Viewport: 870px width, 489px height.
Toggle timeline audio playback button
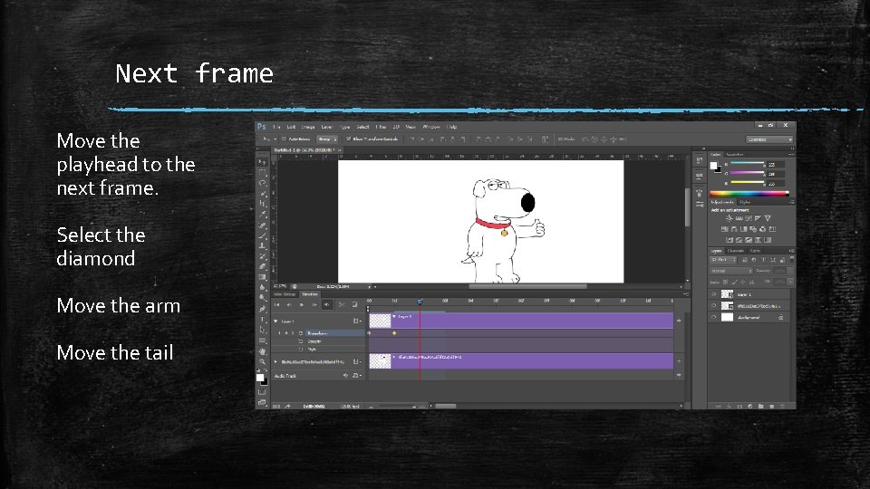tap(327, 304)
